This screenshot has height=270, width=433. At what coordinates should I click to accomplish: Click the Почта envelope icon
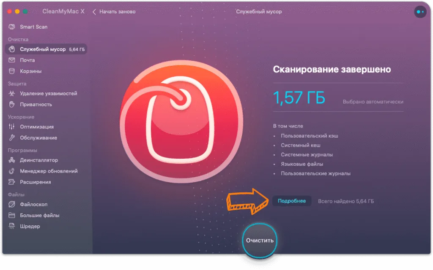tap(11, 60)
